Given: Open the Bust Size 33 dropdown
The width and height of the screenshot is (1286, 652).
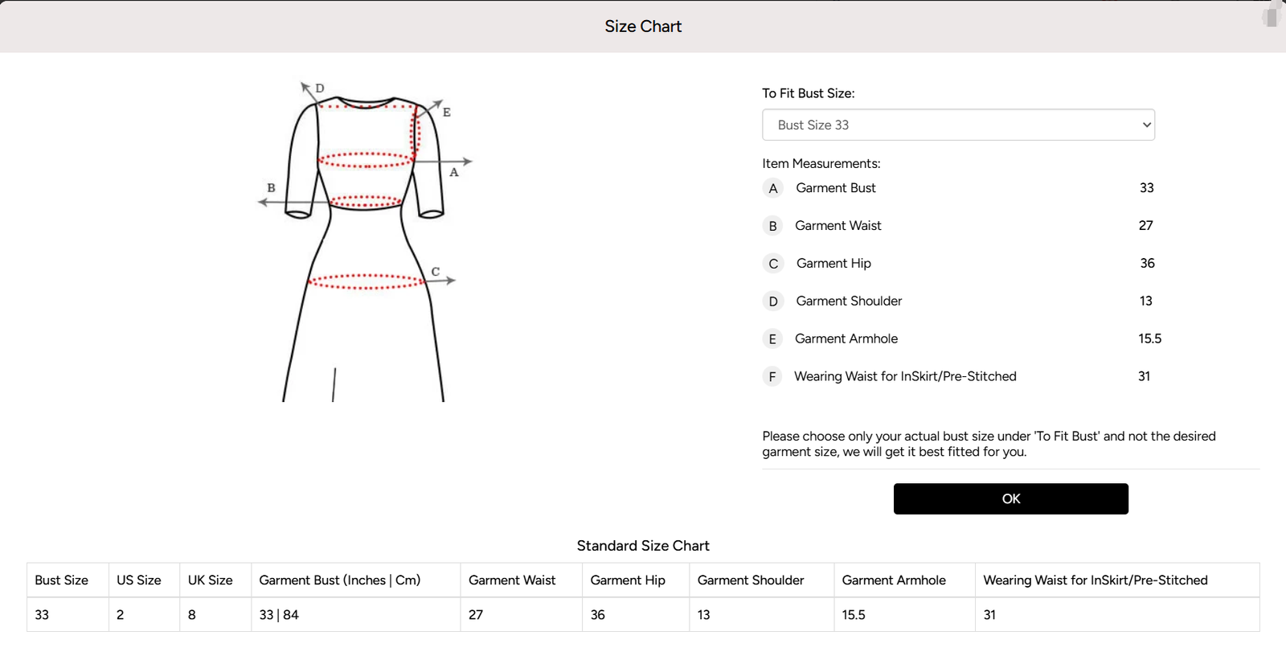Looking at the screenshot, I should (957, 125).
